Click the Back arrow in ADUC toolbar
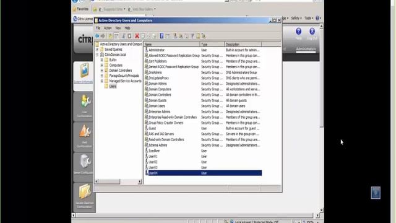Viewport: 396px width, 223px height. point(97,36)
